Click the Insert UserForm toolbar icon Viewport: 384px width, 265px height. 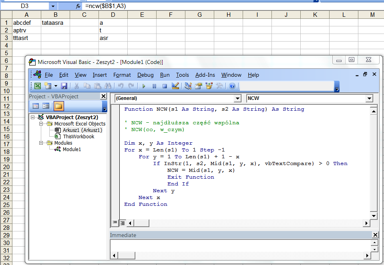pyautogui.click(x=48, y=86)
